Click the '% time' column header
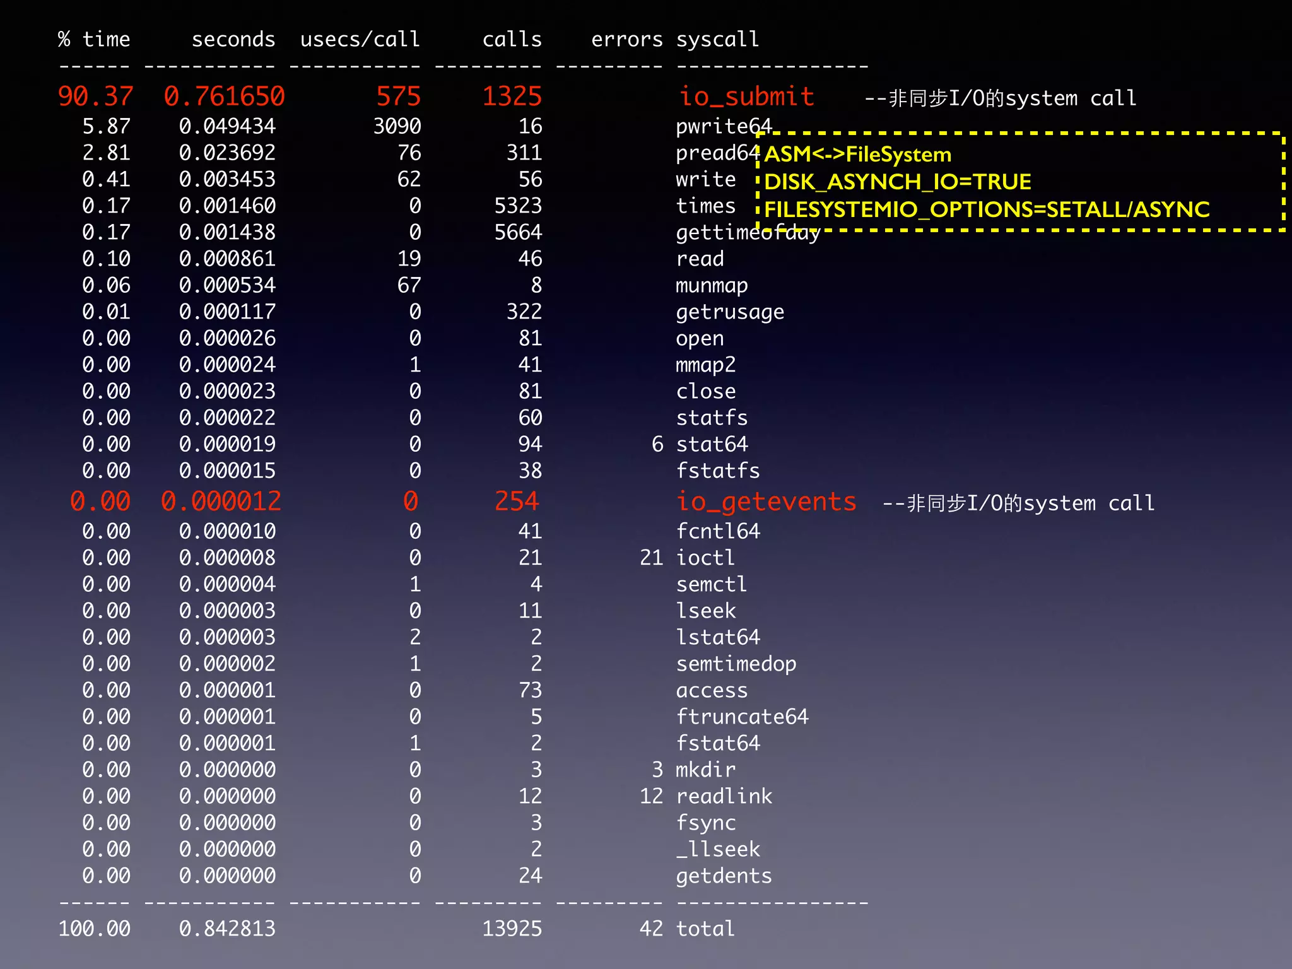 tap(94, 40)
